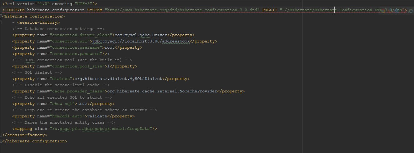This screenshot has width=414, height=153.
Task: Click the "SQL dialect" comment
Action: 37,72
